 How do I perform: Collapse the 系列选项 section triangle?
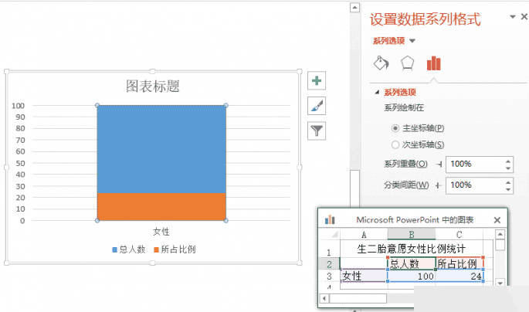(377, 92)
